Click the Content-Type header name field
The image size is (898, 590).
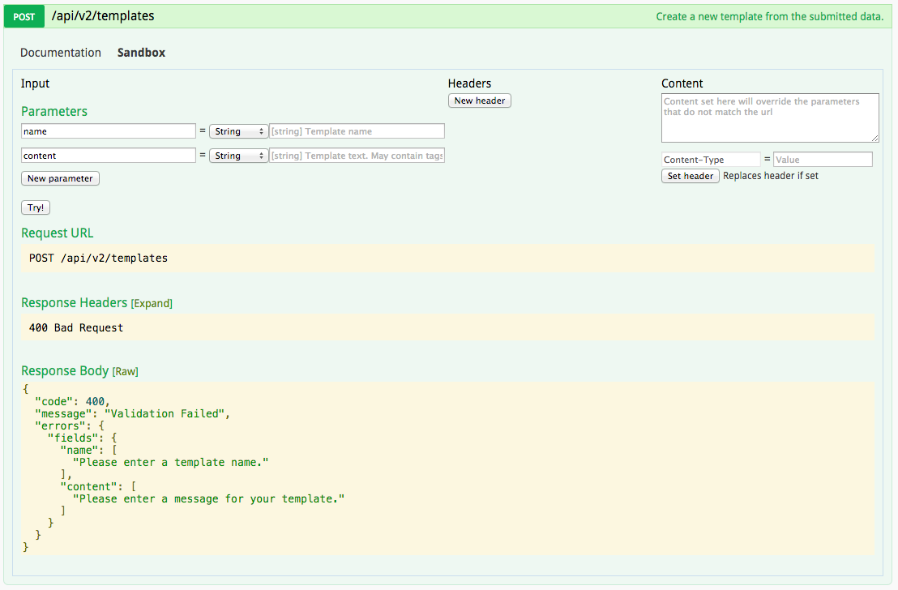(x=711, y=159)
